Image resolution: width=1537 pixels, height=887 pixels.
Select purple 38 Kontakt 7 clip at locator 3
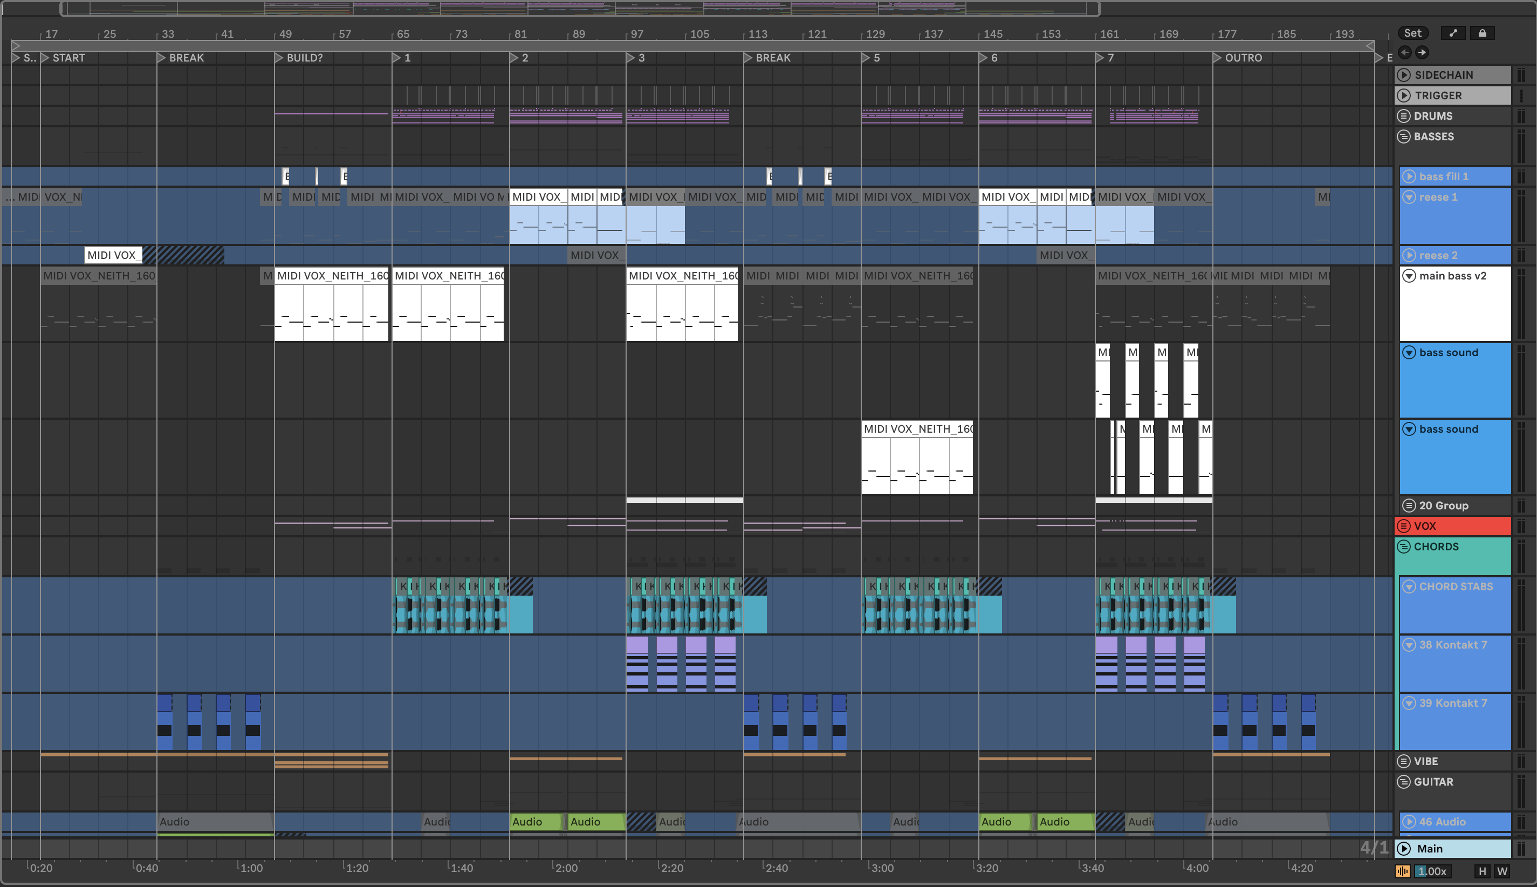coord(637,664)
